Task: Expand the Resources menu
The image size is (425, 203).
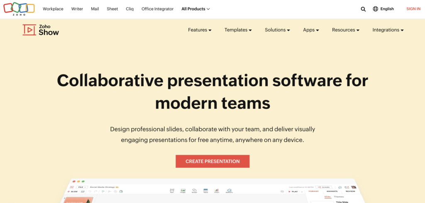Action: pos(346,30)
